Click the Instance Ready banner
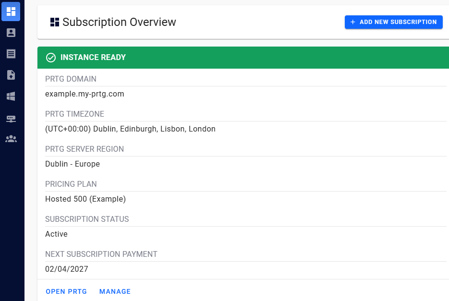The image size is (449, 301). click(243, 58)
